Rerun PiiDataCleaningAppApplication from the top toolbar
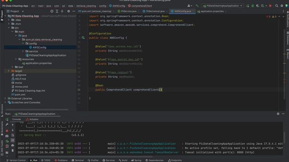The height and width of the screenshot is (162, 289). (x=247, y=6)
